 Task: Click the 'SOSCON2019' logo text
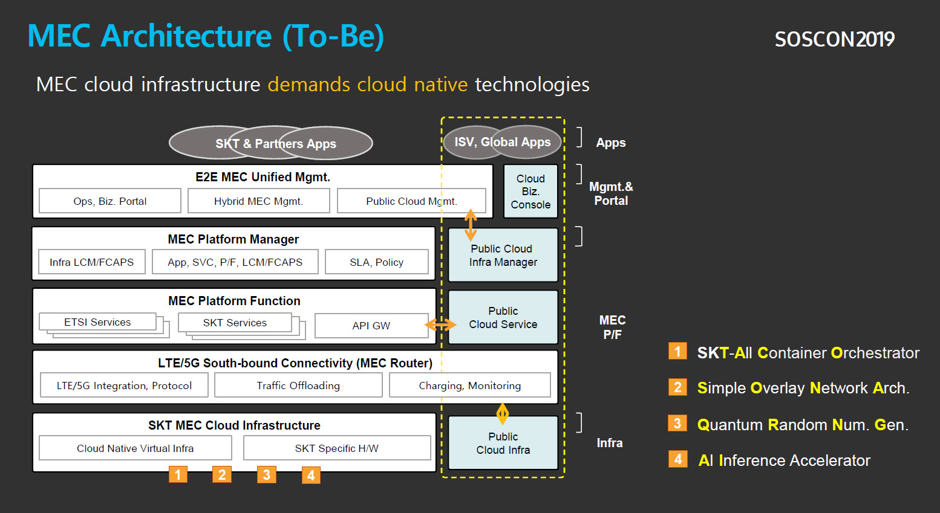(834, 39)
